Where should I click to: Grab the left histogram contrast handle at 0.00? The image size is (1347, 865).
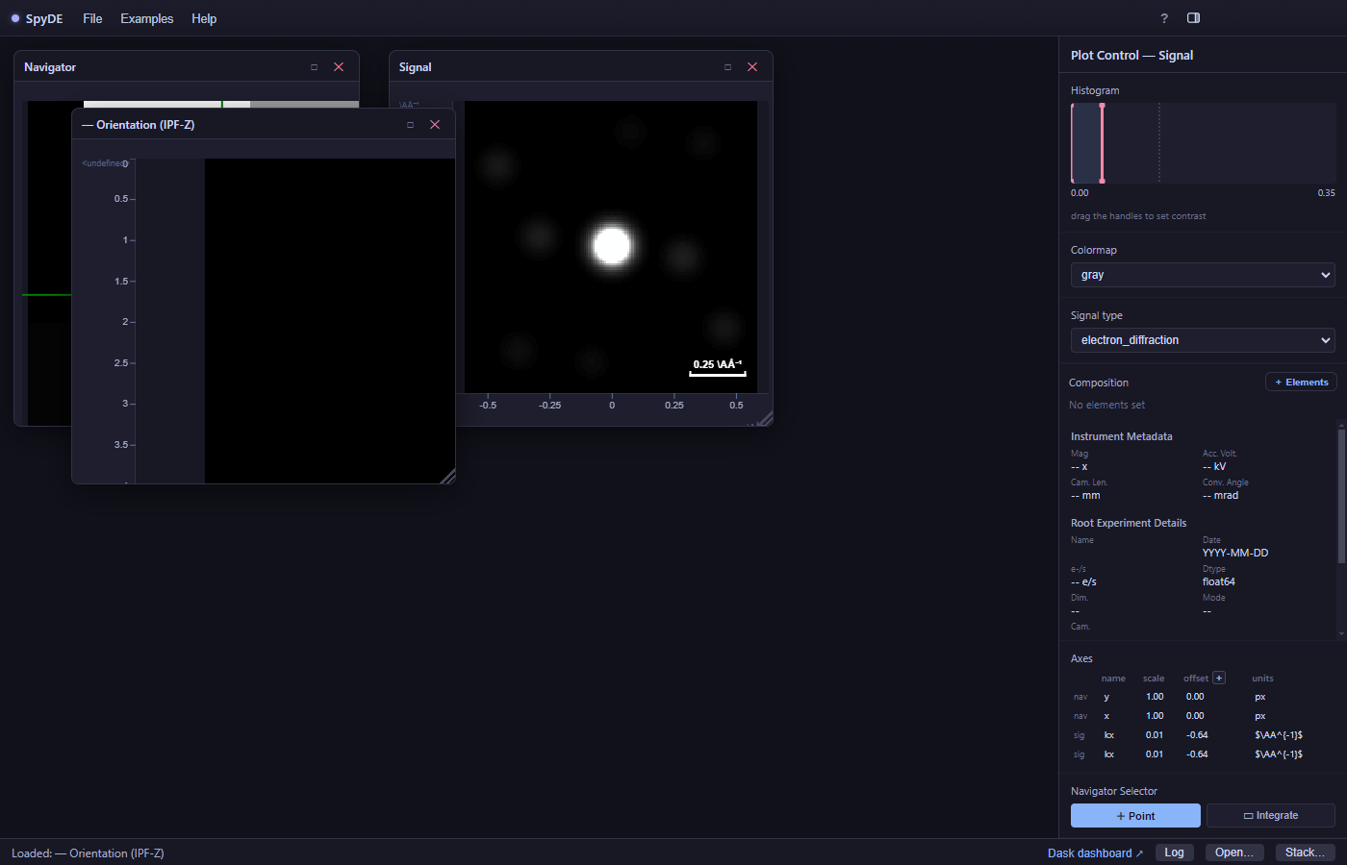(1073, 142)
